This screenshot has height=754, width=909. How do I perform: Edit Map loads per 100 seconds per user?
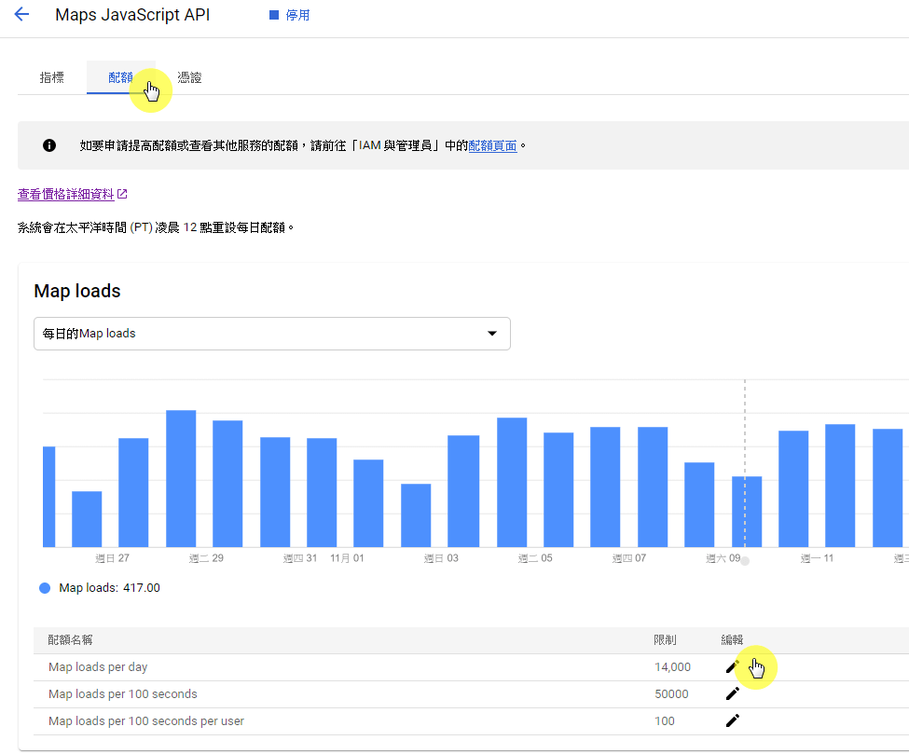coord(733,721)
